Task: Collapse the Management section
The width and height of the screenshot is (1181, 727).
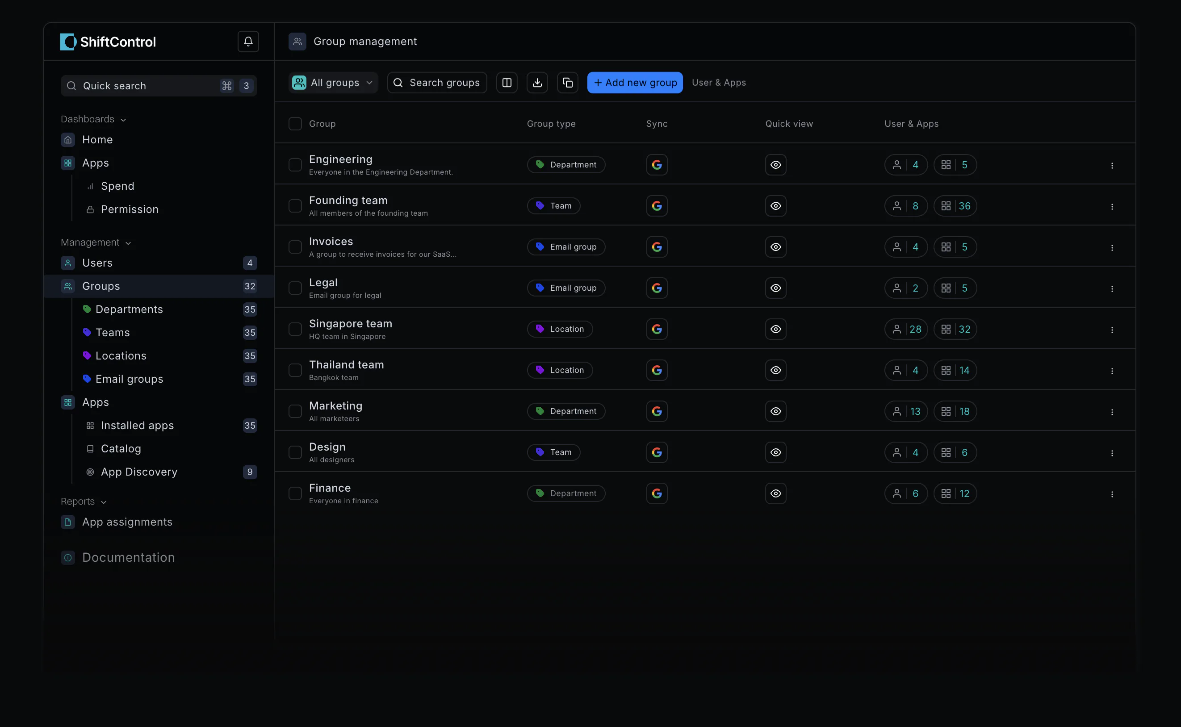Action: pos(96,242)
